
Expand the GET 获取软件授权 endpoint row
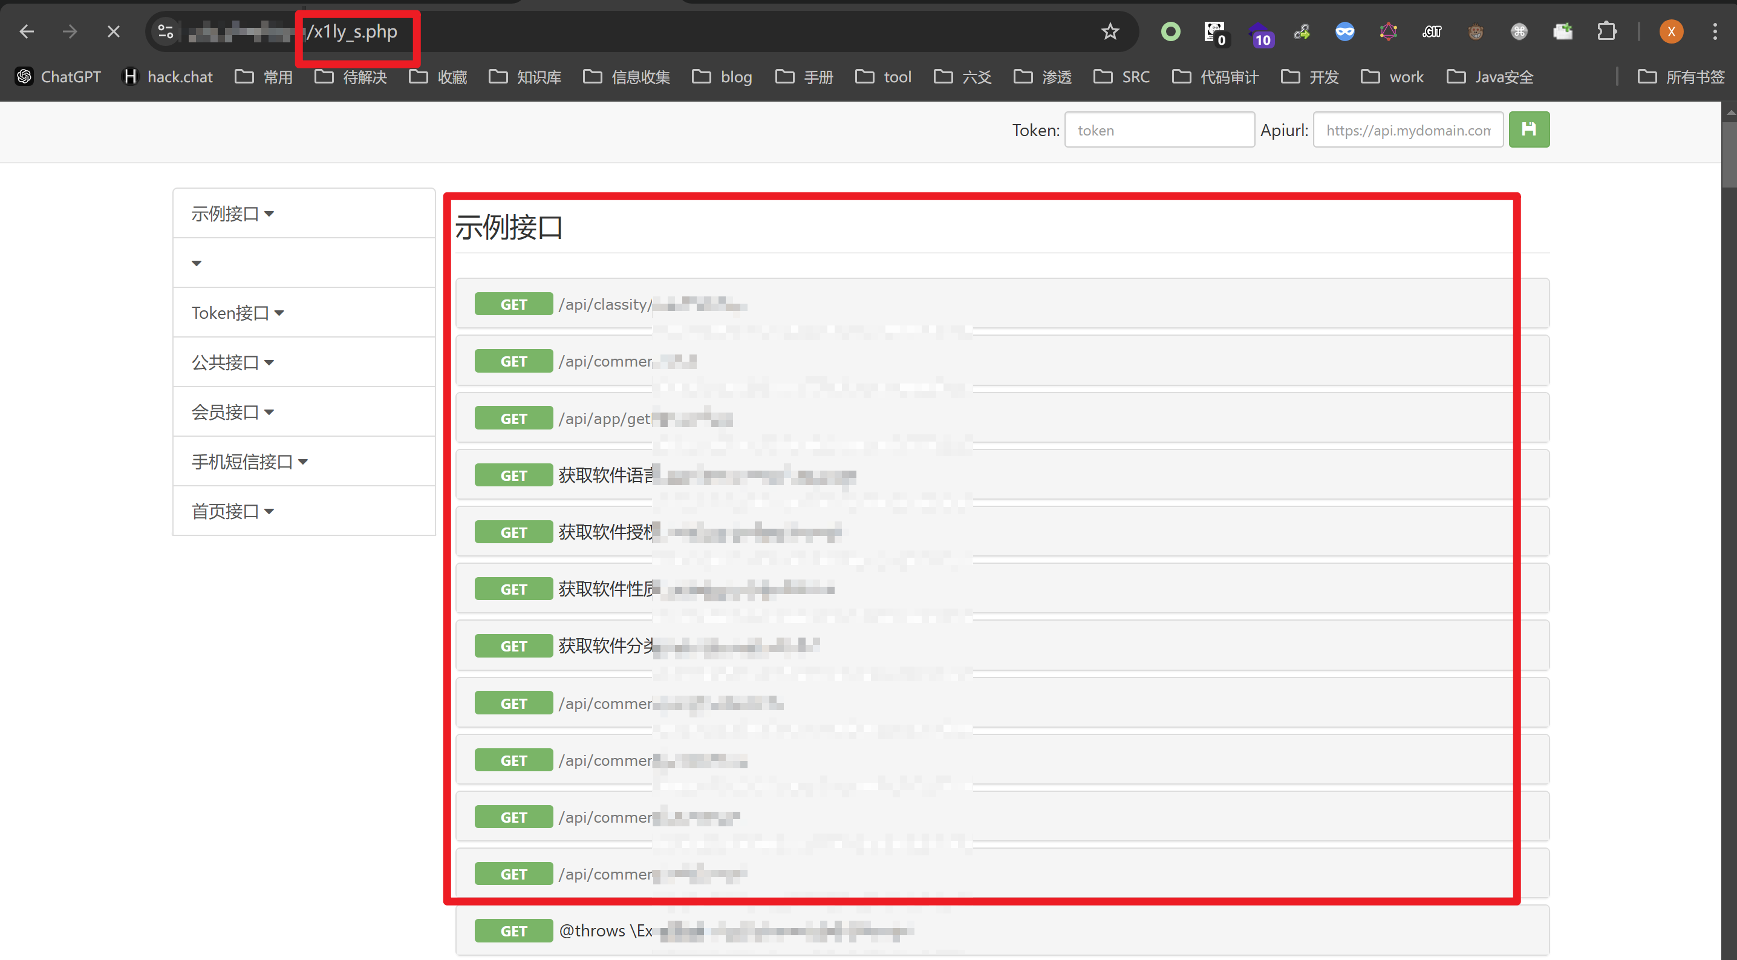[1002, 532]
